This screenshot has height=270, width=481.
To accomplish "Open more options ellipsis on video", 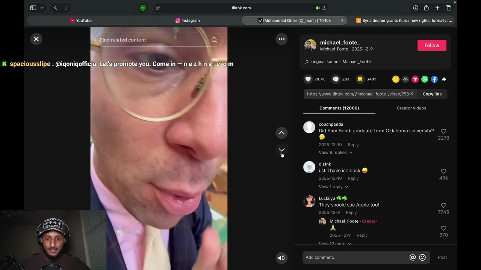I will point(281,39).
